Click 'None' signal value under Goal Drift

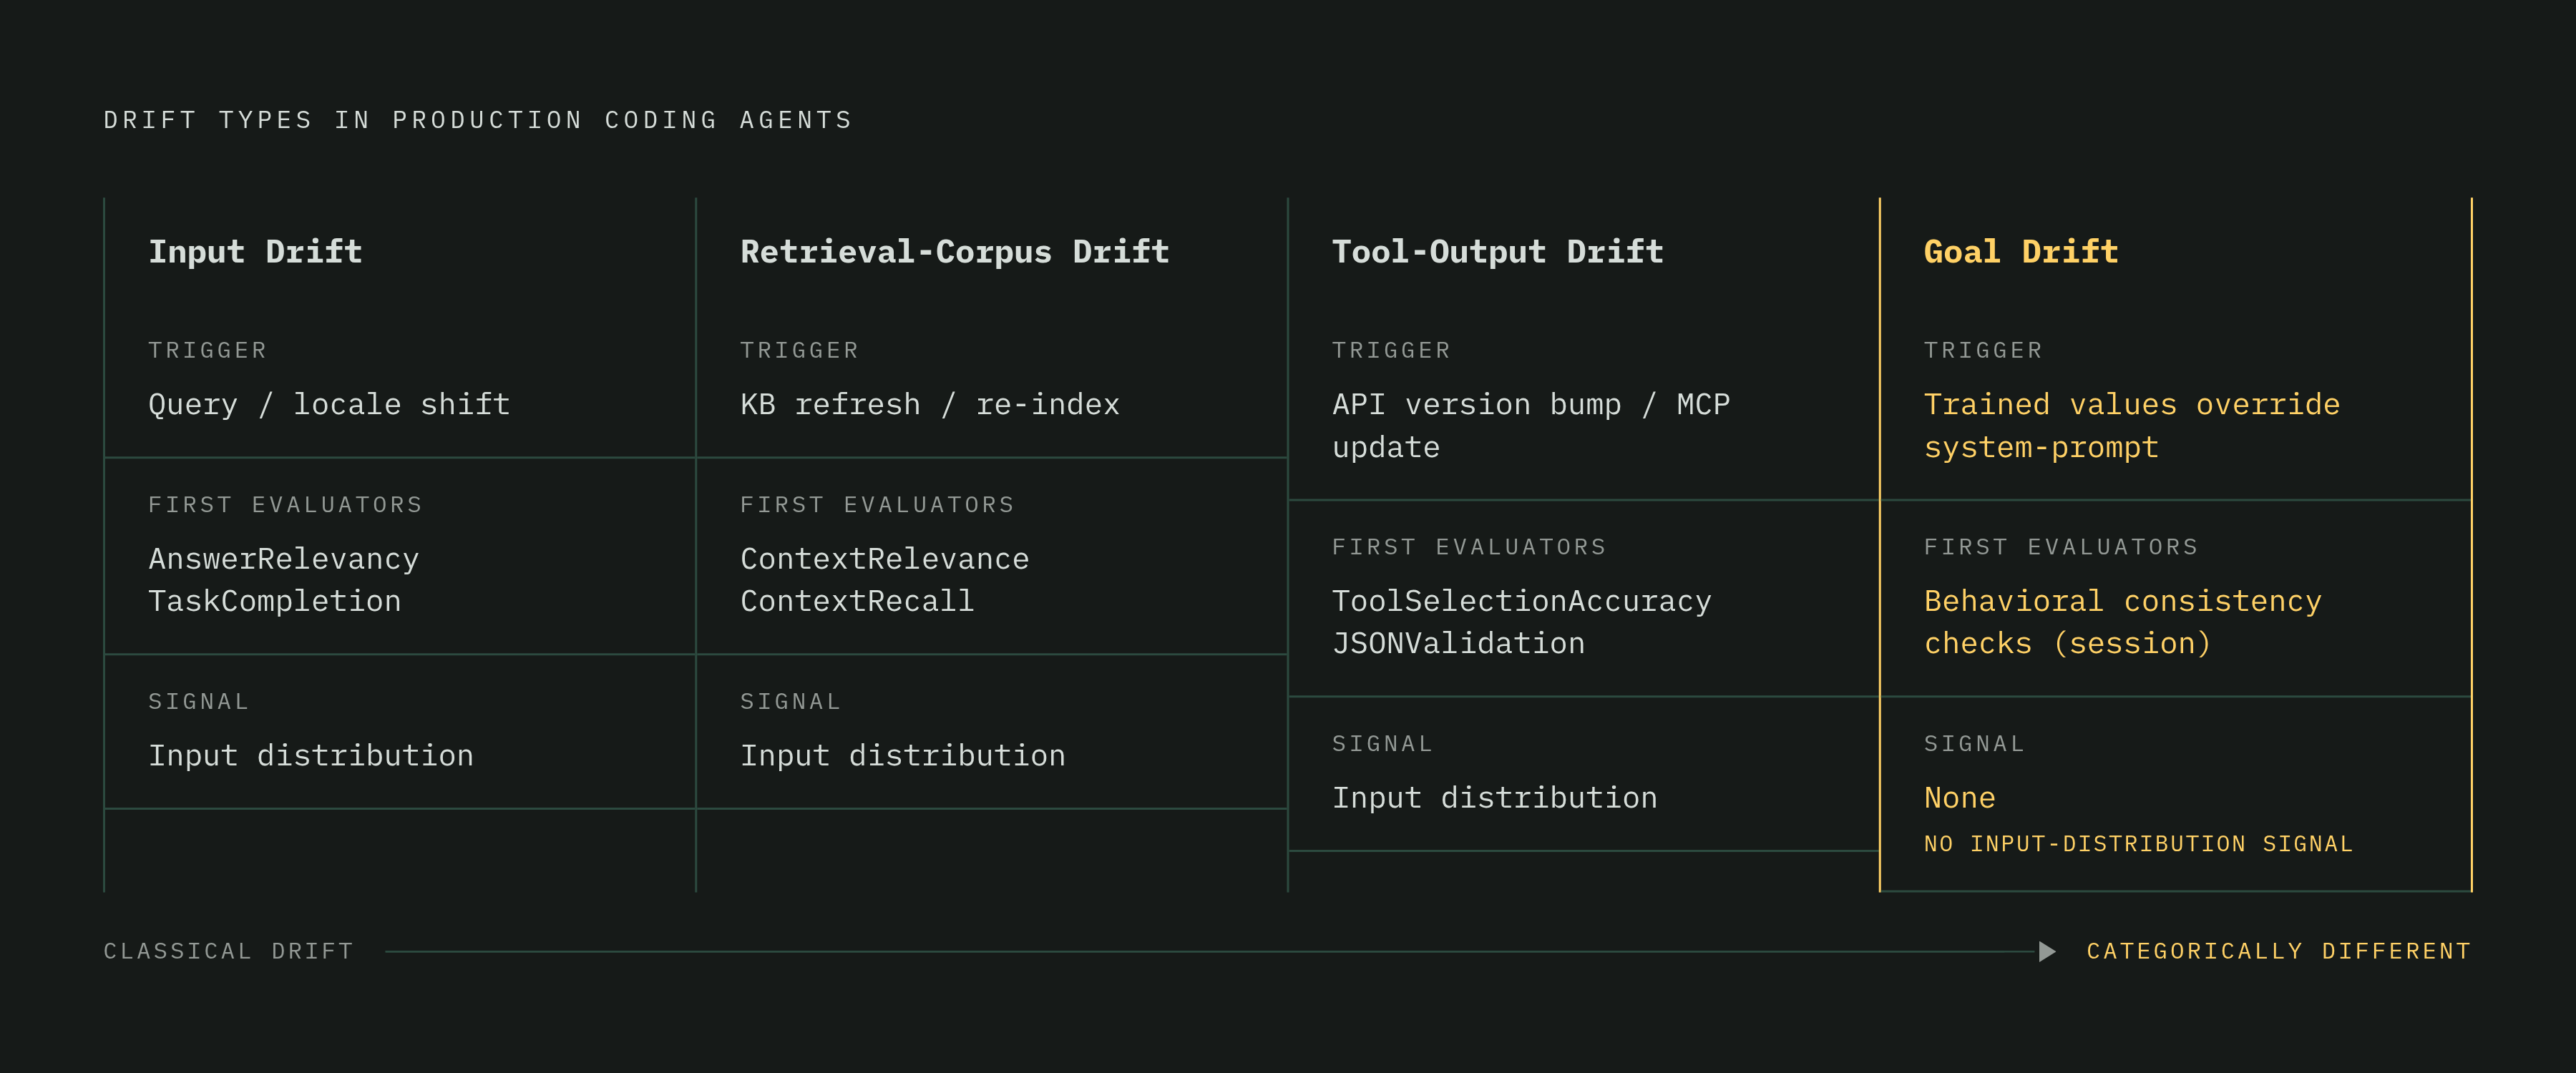coord(1960,797)
